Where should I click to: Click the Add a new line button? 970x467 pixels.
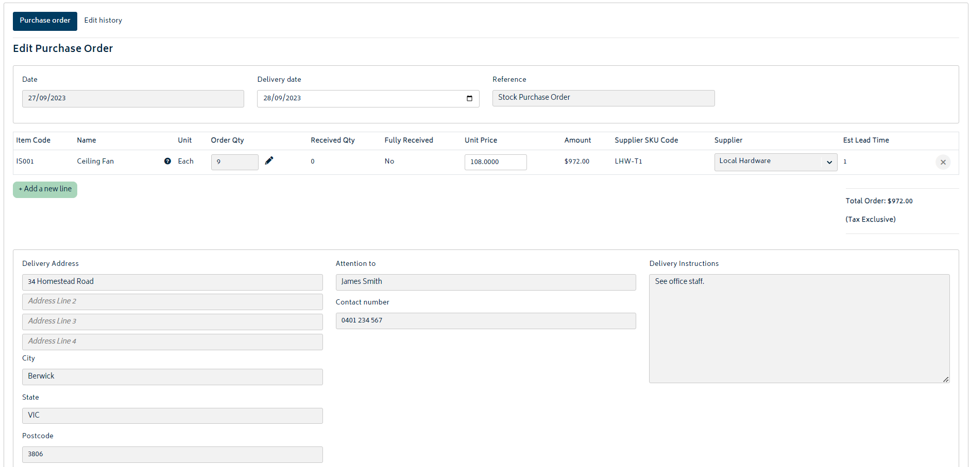45,189
